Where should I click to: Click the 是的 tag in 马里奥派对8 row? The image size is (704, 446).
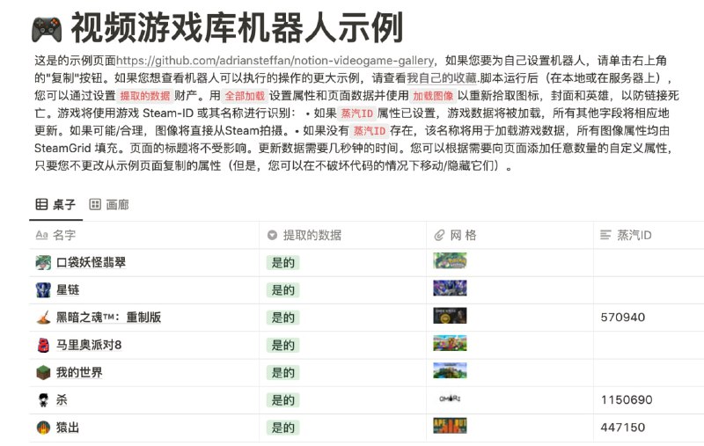click(282, 345)
